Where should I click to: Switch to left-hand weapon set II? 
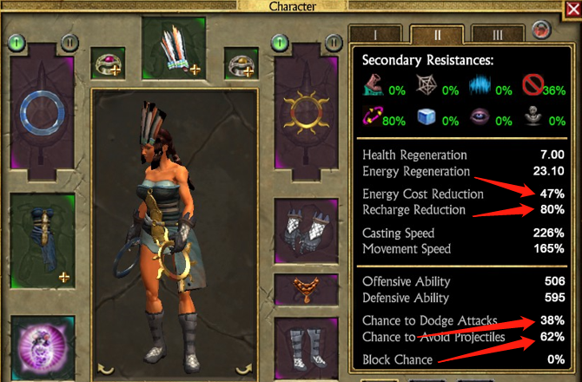click(69, 43)
